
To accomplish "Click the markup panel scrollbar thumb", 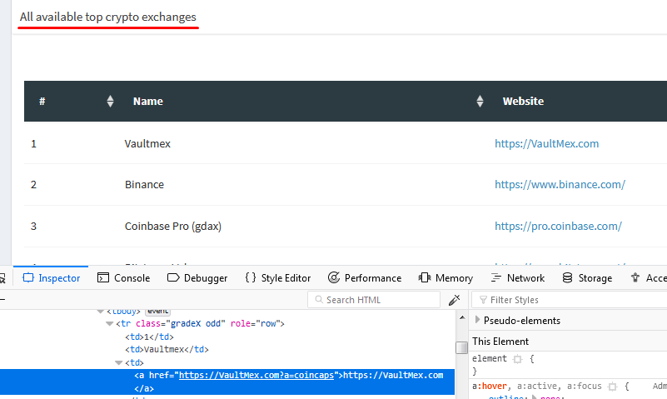I will [x=461, y=347].
